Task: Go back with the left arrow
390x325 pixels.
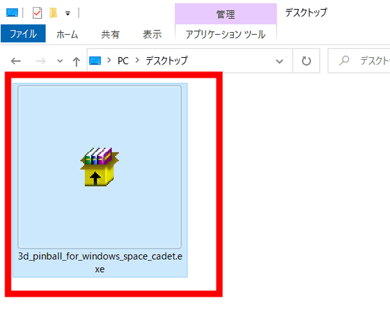Action: [x=15, y=61]
